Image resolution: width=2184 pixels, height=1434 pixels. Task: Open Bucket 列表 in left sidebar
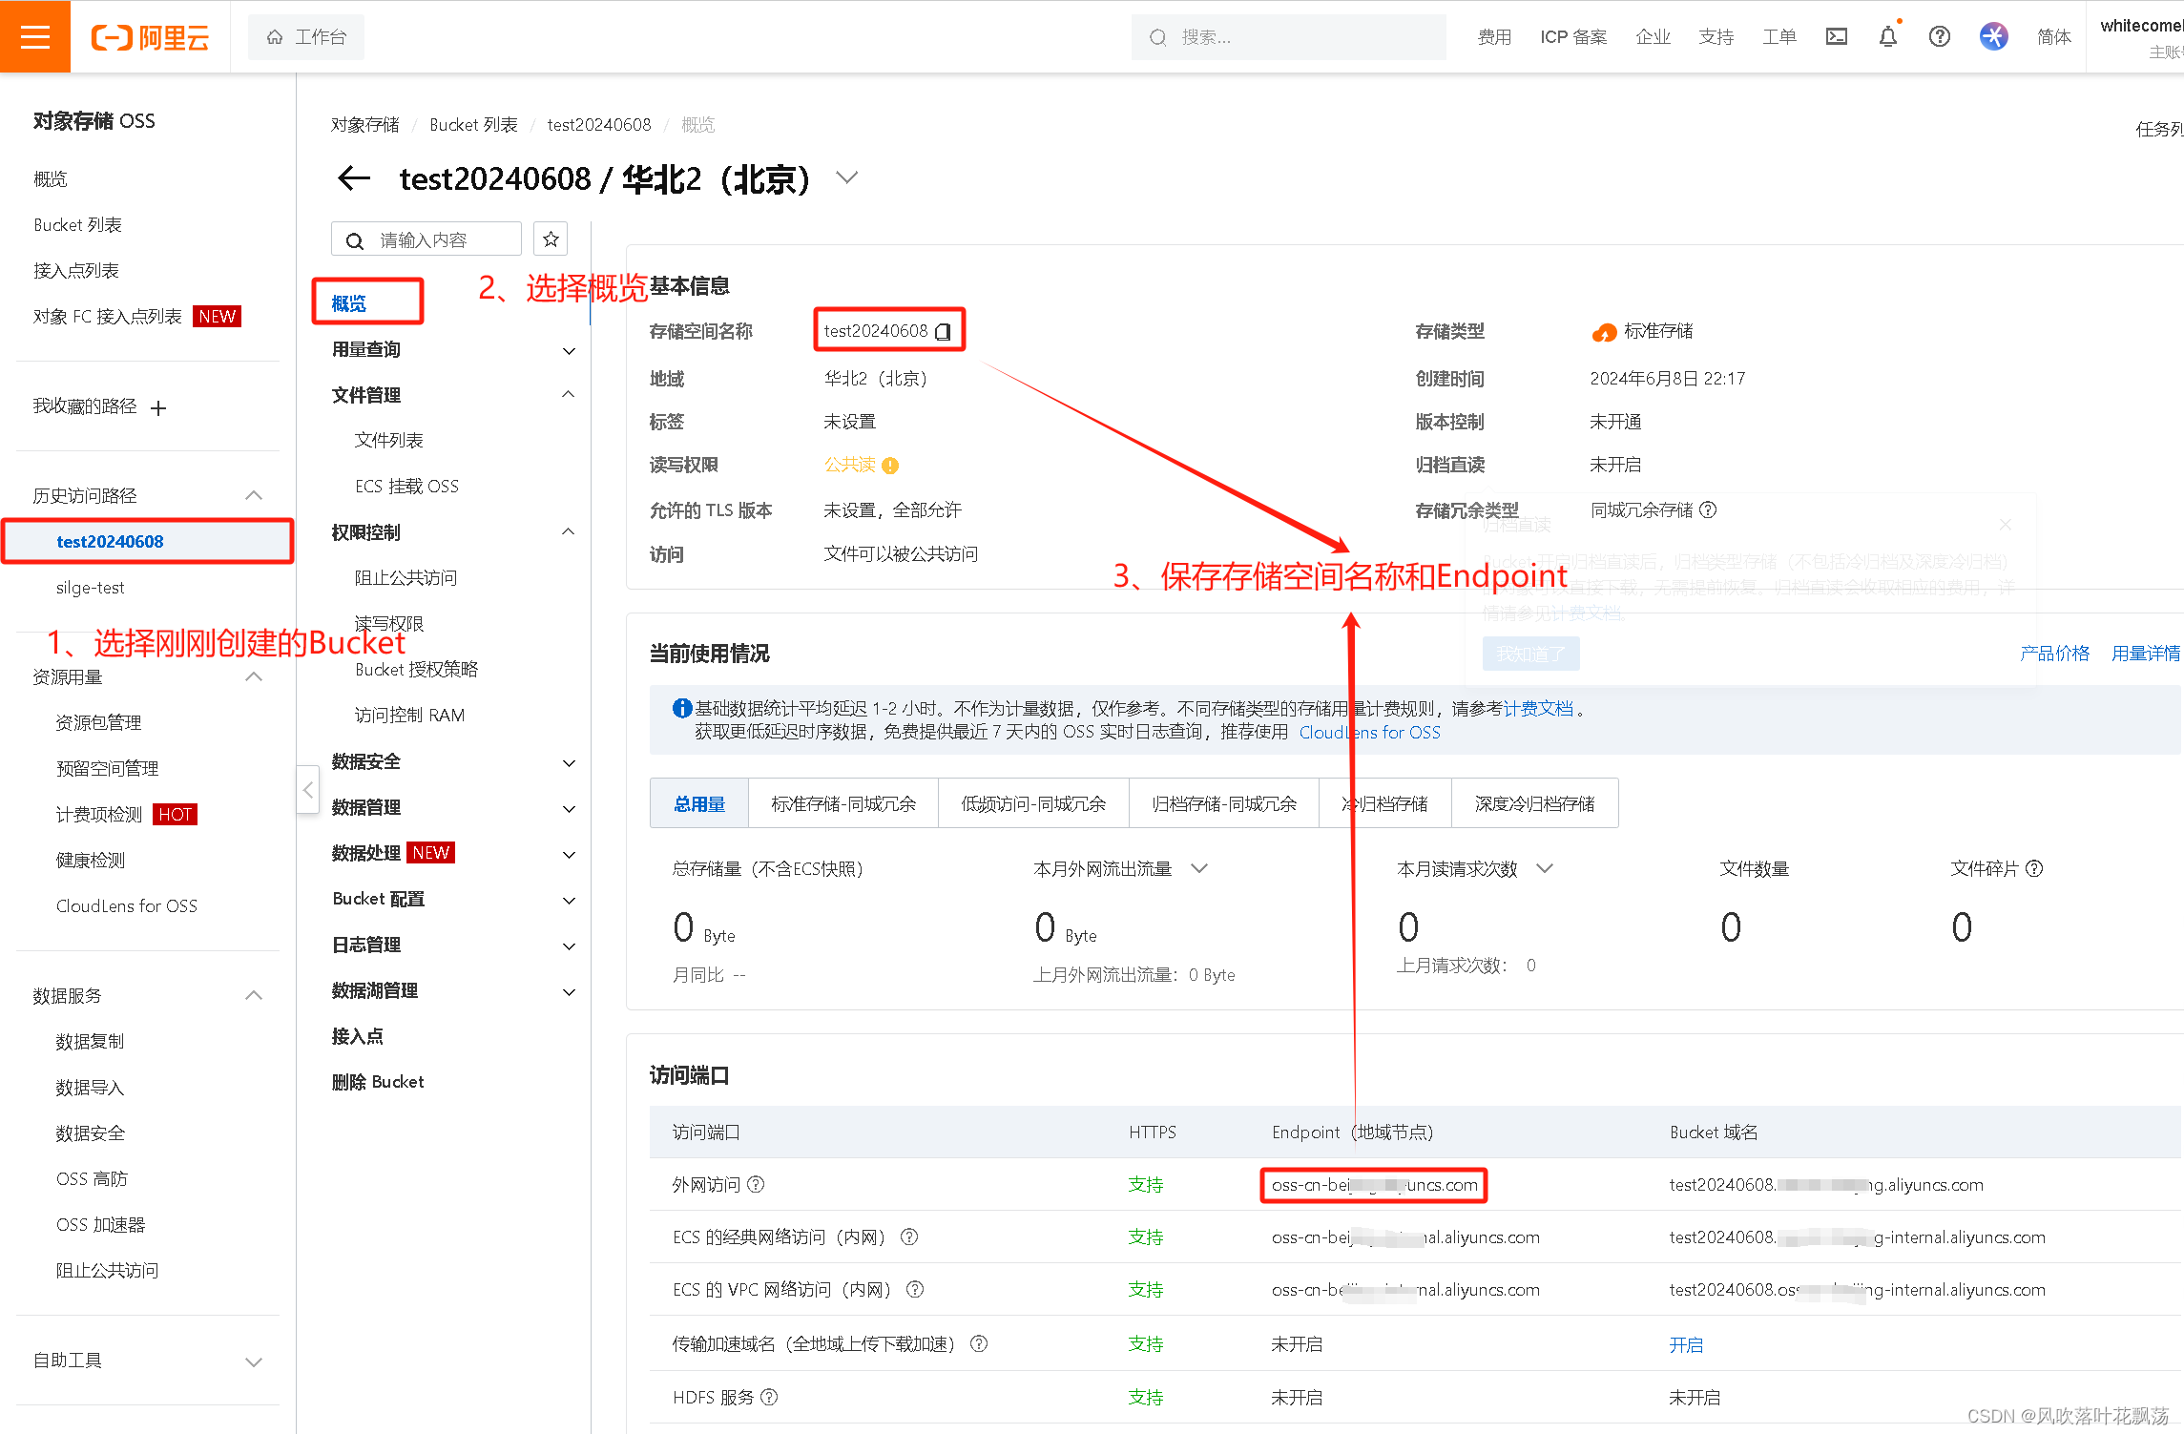click(77, 224)
